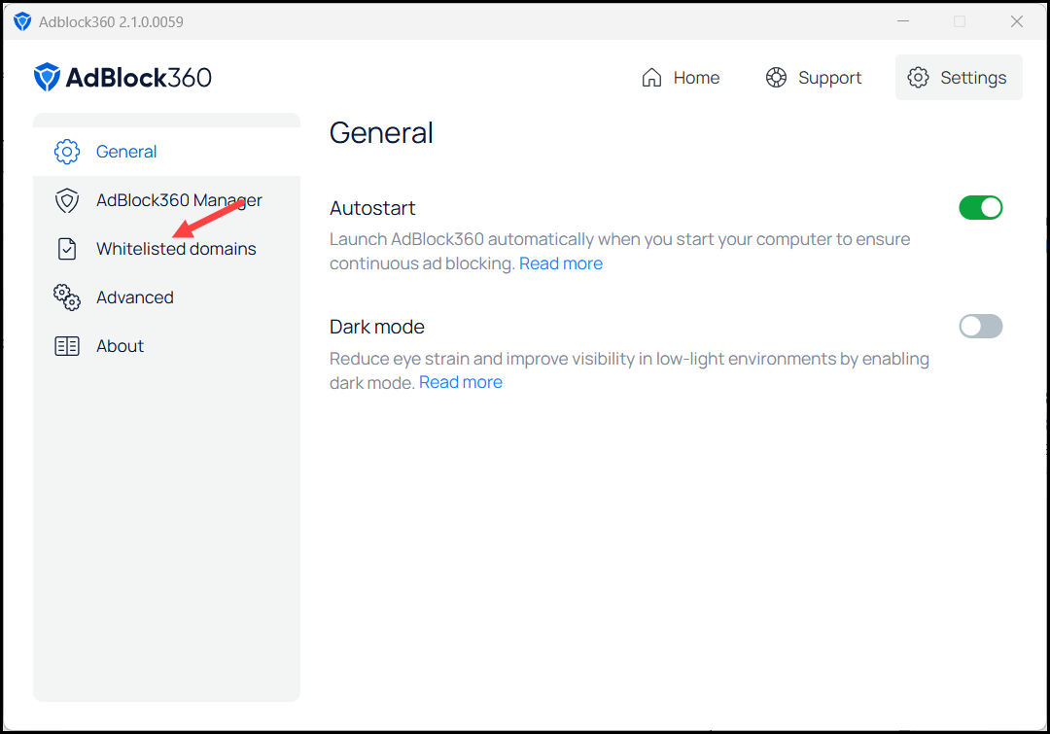Image resolution: width=1050 pixels, height=734 pixels.
Task: Click the AdBlock360 shield logo
Action: pos(47,77)
